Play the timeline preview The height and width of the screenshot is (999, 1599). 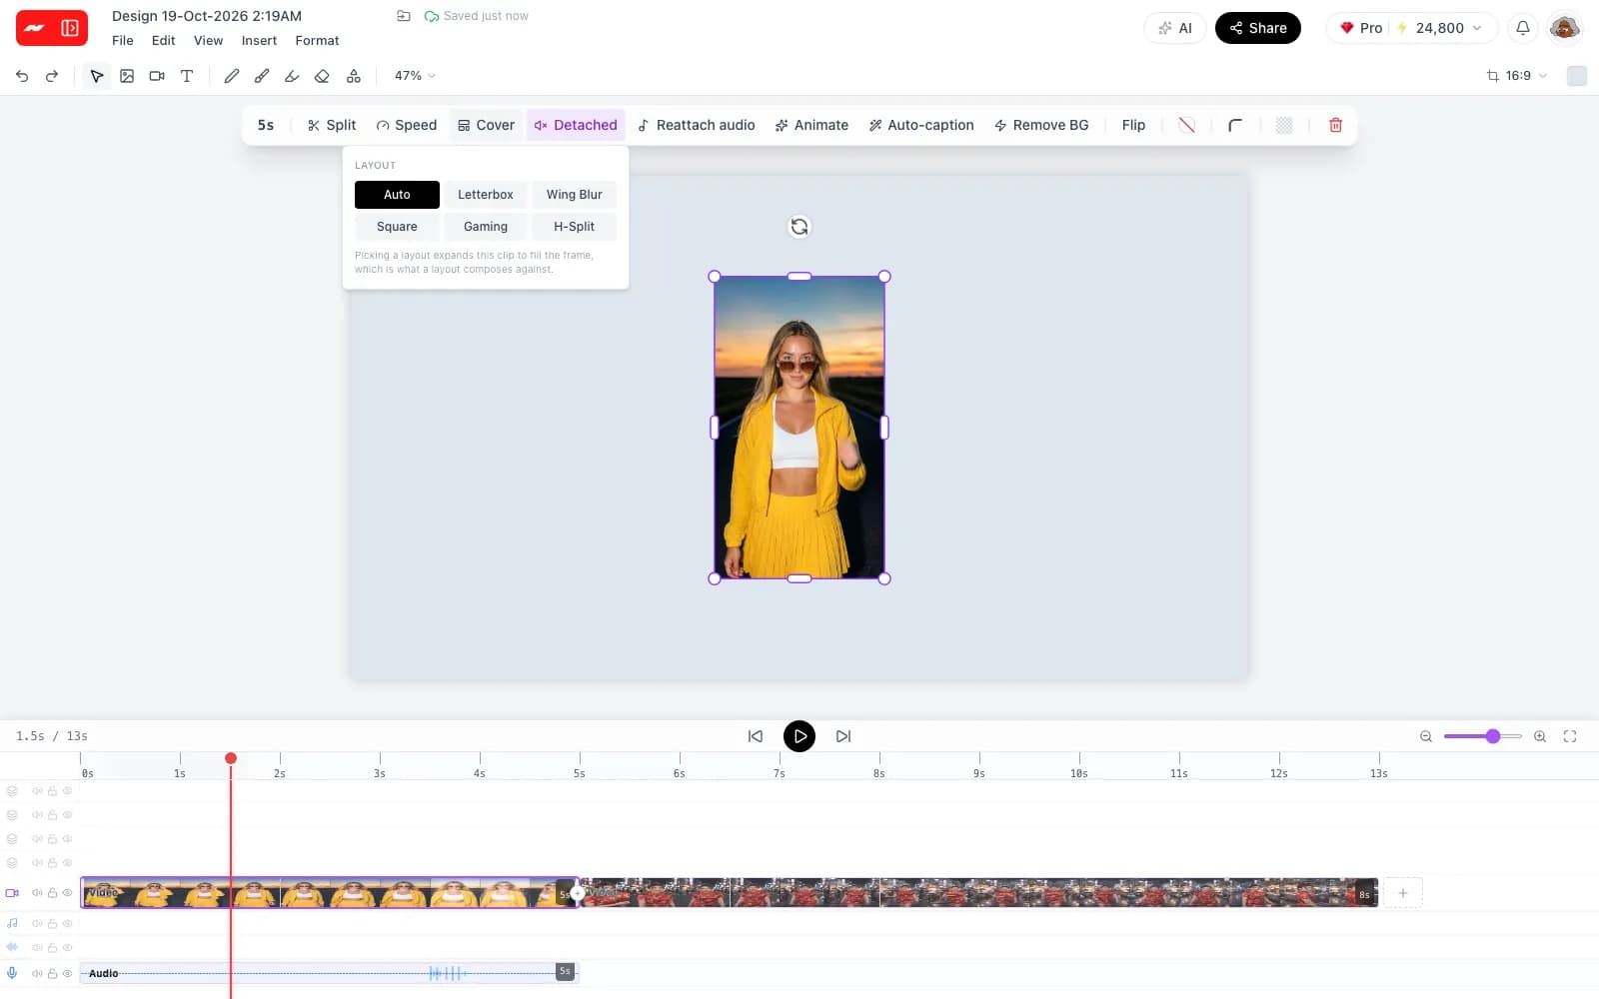[799, 736]
